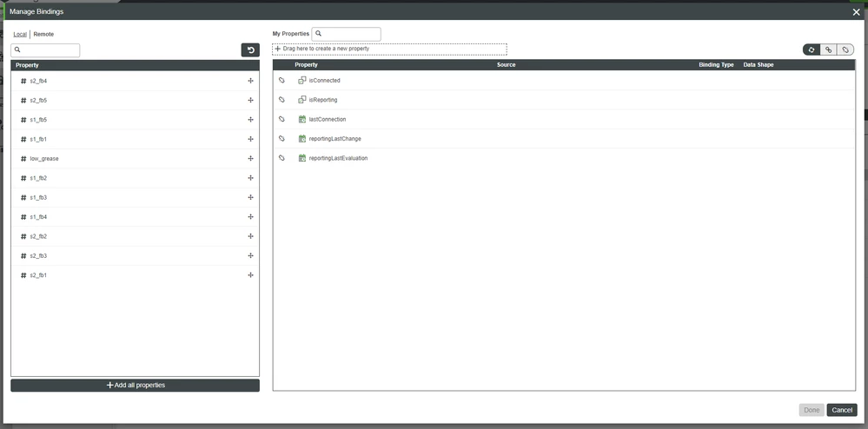Click the move handle for s1_fb1
This screenshot has height=429, width=868.
tap(251, 139)
